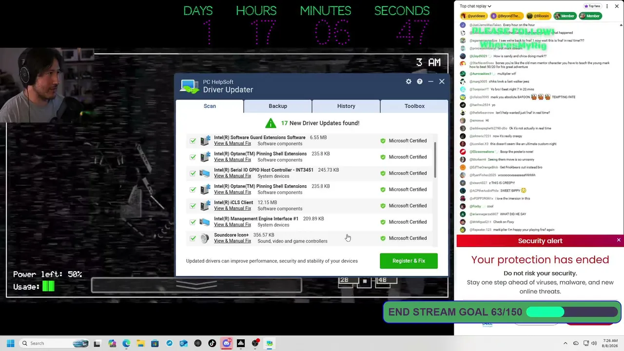This screenshot has height=351, width=624.
Task: Open the chat three-dot options menu
Action: [x=607, y=6]
